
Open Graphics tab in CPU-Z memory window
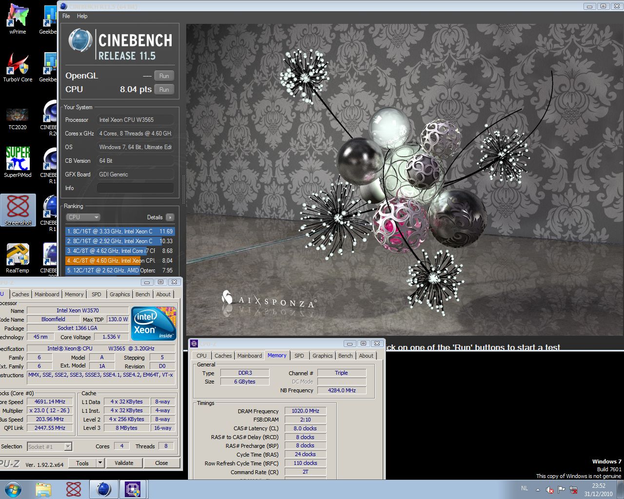point(323,356)
